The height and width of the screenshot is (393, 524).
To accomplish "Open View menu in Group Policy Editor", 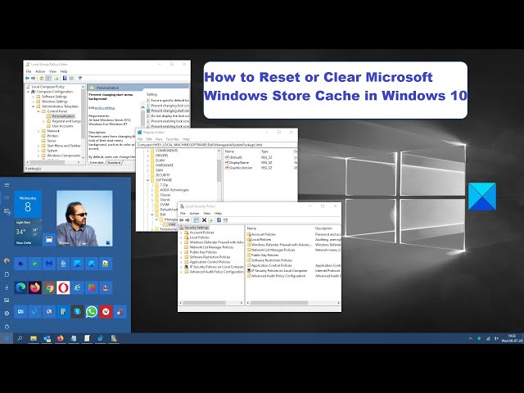I will point(52,71).
